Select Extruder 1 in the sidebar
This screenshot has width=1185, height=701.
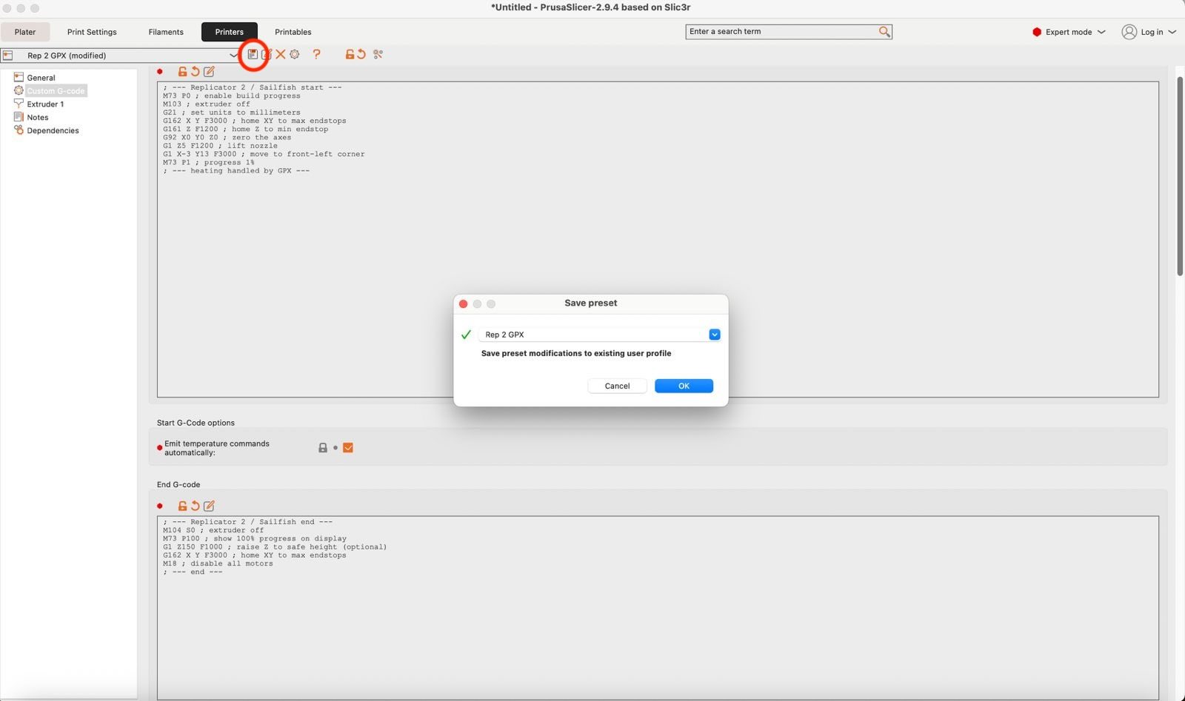(x=45, y=104)
